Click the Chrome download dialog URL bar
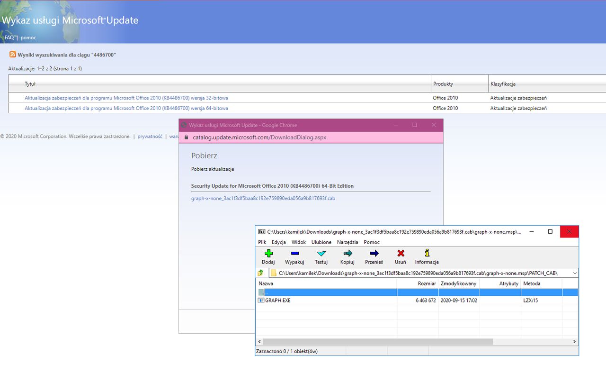 311,137
